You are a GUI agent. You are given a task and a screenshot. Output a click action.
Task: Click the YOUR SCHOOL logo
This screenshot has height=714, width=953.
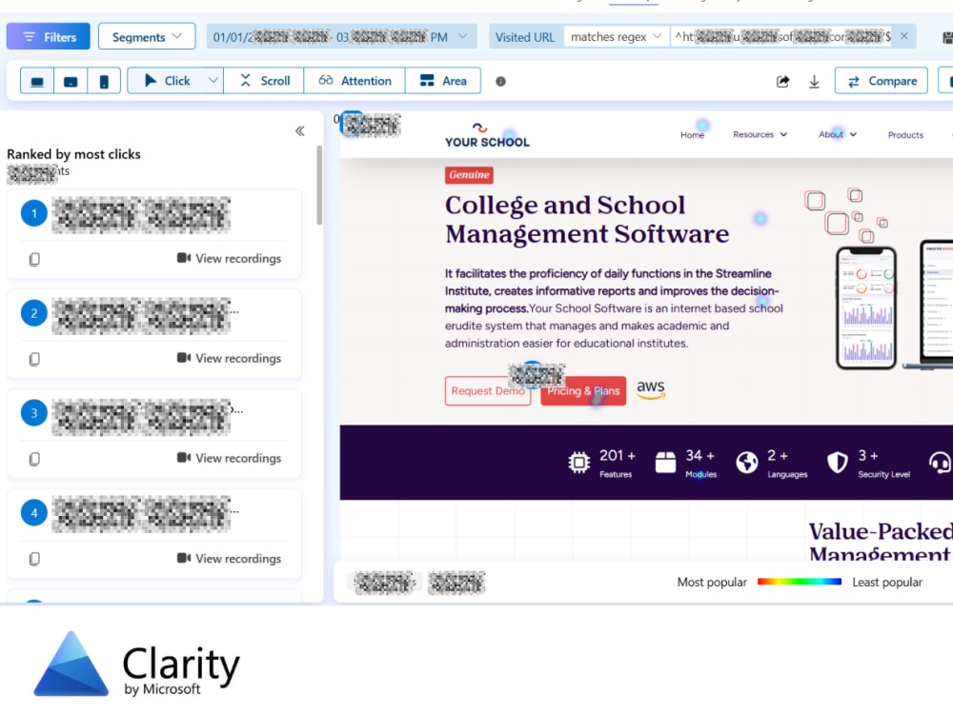click(487, 135)
